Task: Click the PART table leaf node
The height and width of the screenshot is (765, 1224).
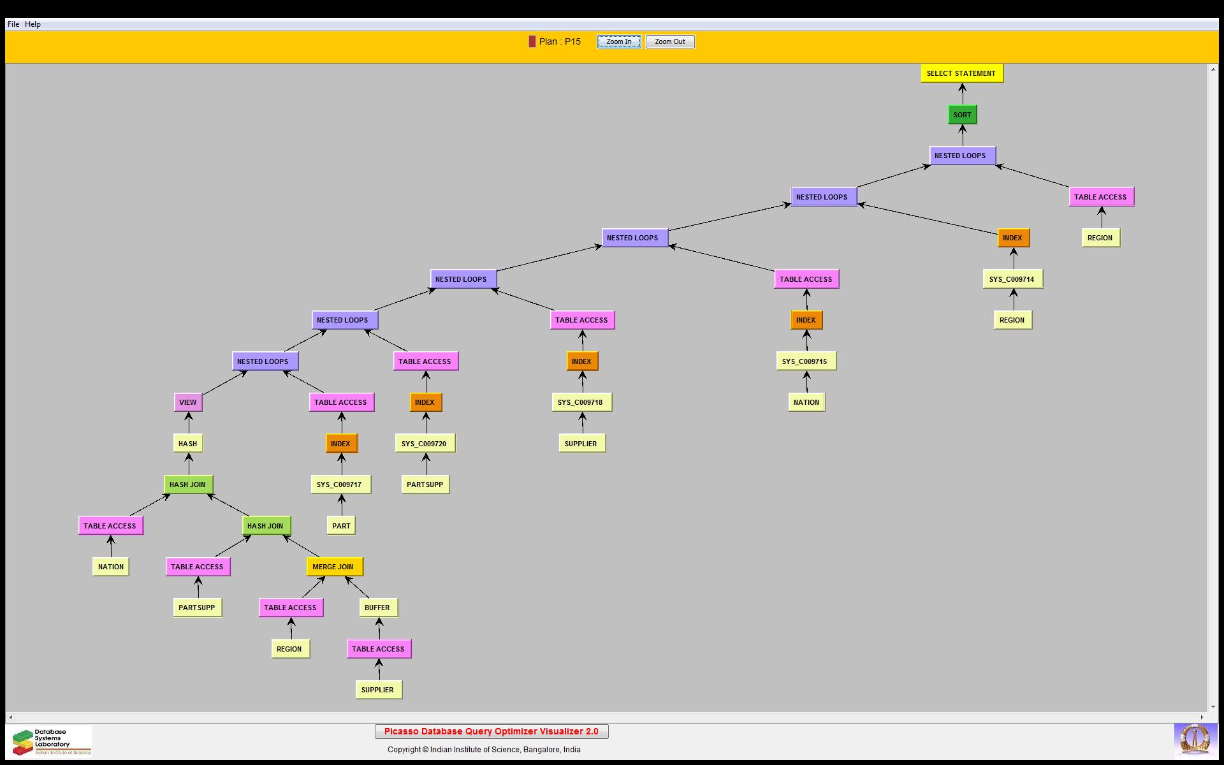Action: click(x=342, y=526)
